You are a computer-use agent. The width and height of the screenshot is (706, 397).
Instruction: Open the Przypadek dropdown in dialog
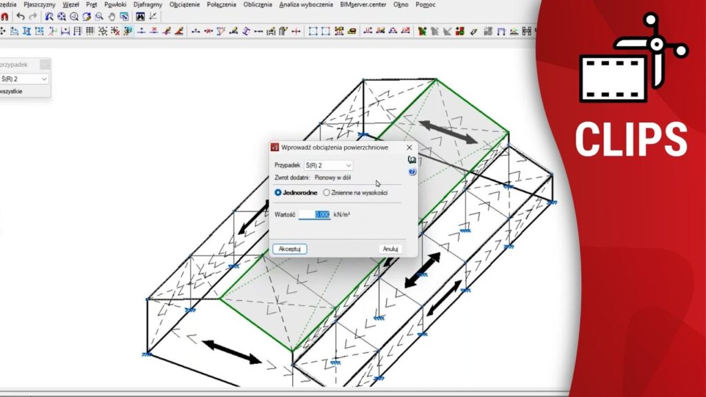(327, 165)
